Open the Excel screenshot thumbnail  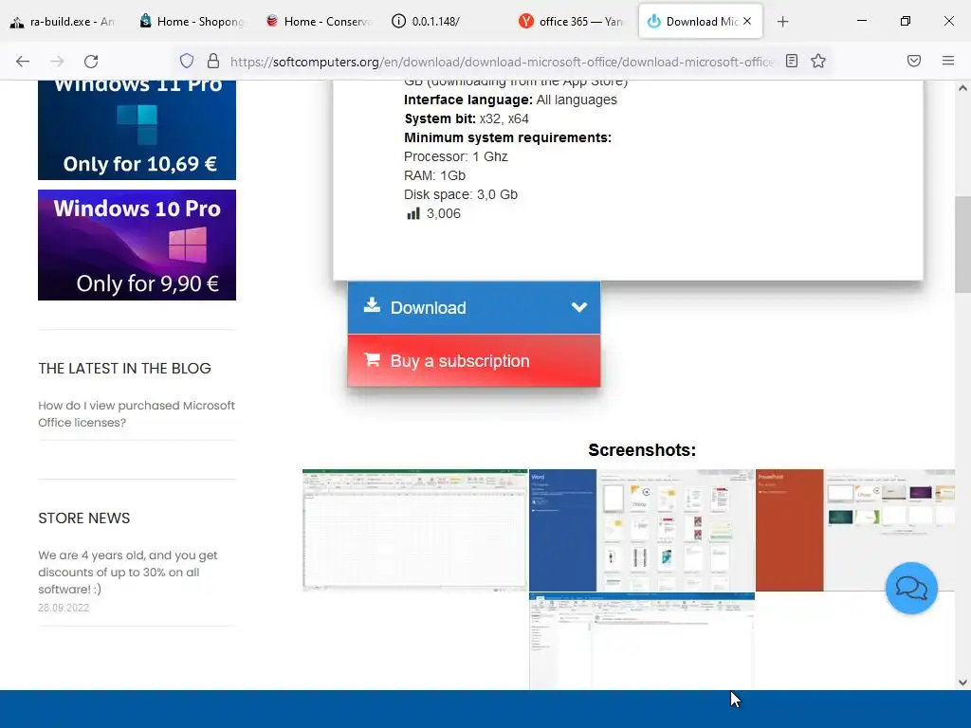point(415,531)
